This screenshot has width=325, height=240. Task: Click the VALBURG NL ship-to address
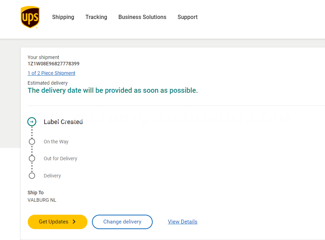point(42,200)
